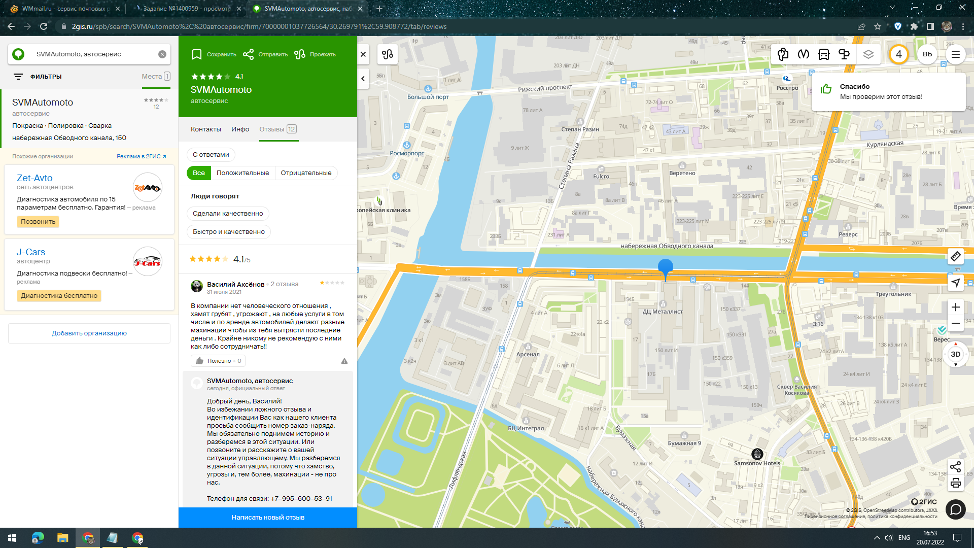The image size is (974, 548).
Task: Click the Samsonov Hotels map marker
Action: pos(757,454)
